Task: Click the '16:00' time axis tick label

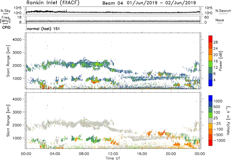Action: [142, 154]
